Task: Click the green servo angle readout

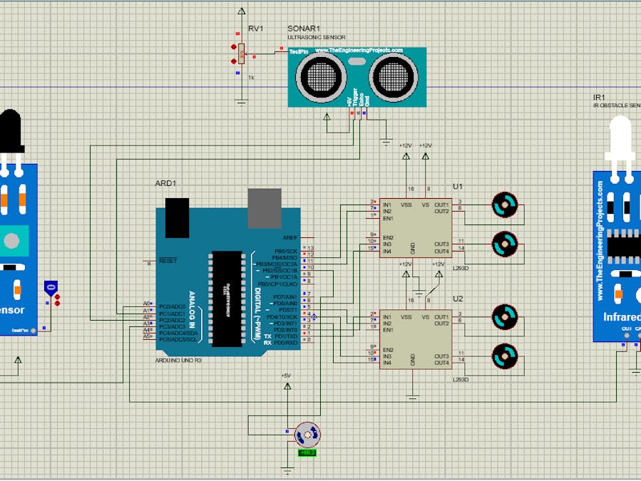Action: [x=307, y=452]
